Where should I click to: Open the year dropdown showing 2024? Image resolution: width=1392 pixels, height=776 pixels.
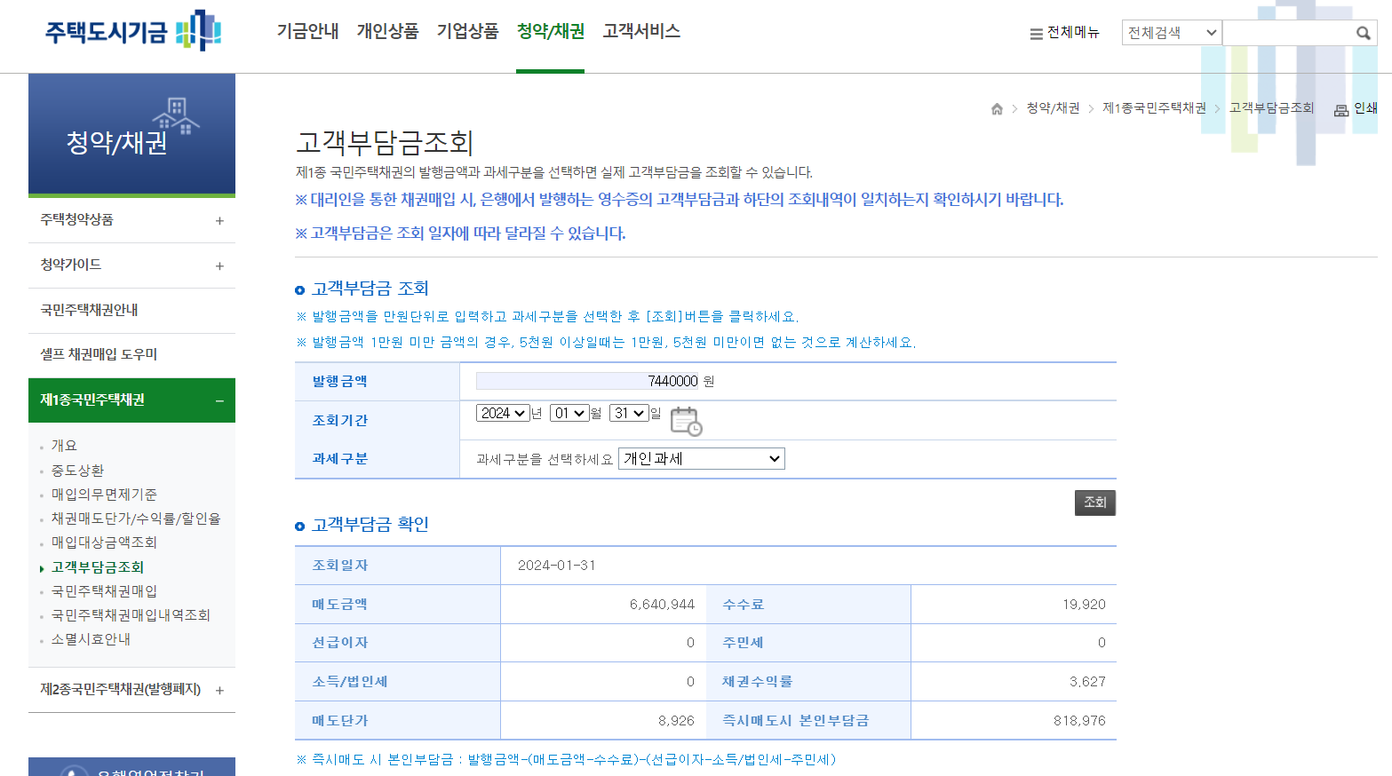point(503,413)
